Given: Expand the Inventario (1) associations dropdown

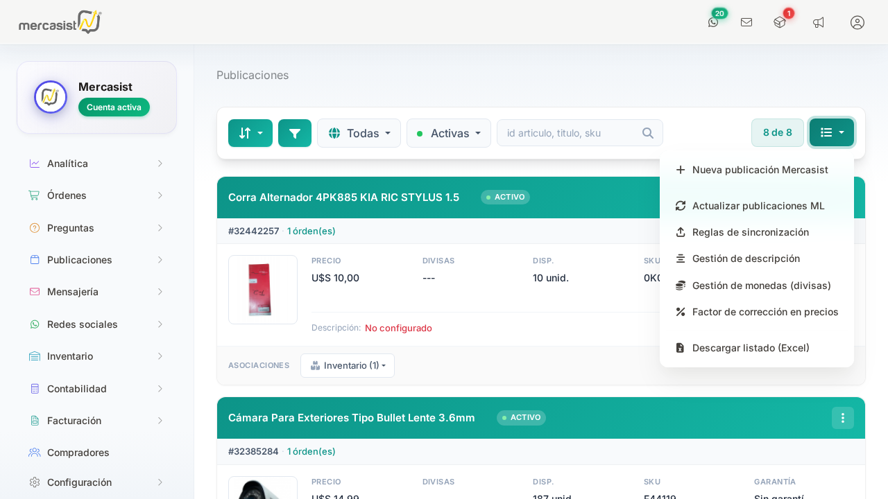Looking at the screenshot, I should 348,365.
